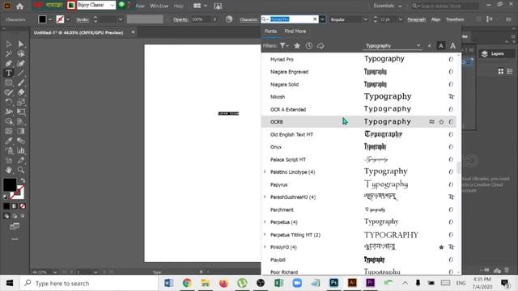Select the Hand tool

pyautogui.click(x=9, y=170)
